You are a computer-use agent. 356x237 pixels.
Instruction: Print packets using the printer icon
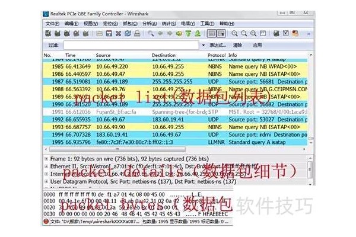tap(137, 34)
